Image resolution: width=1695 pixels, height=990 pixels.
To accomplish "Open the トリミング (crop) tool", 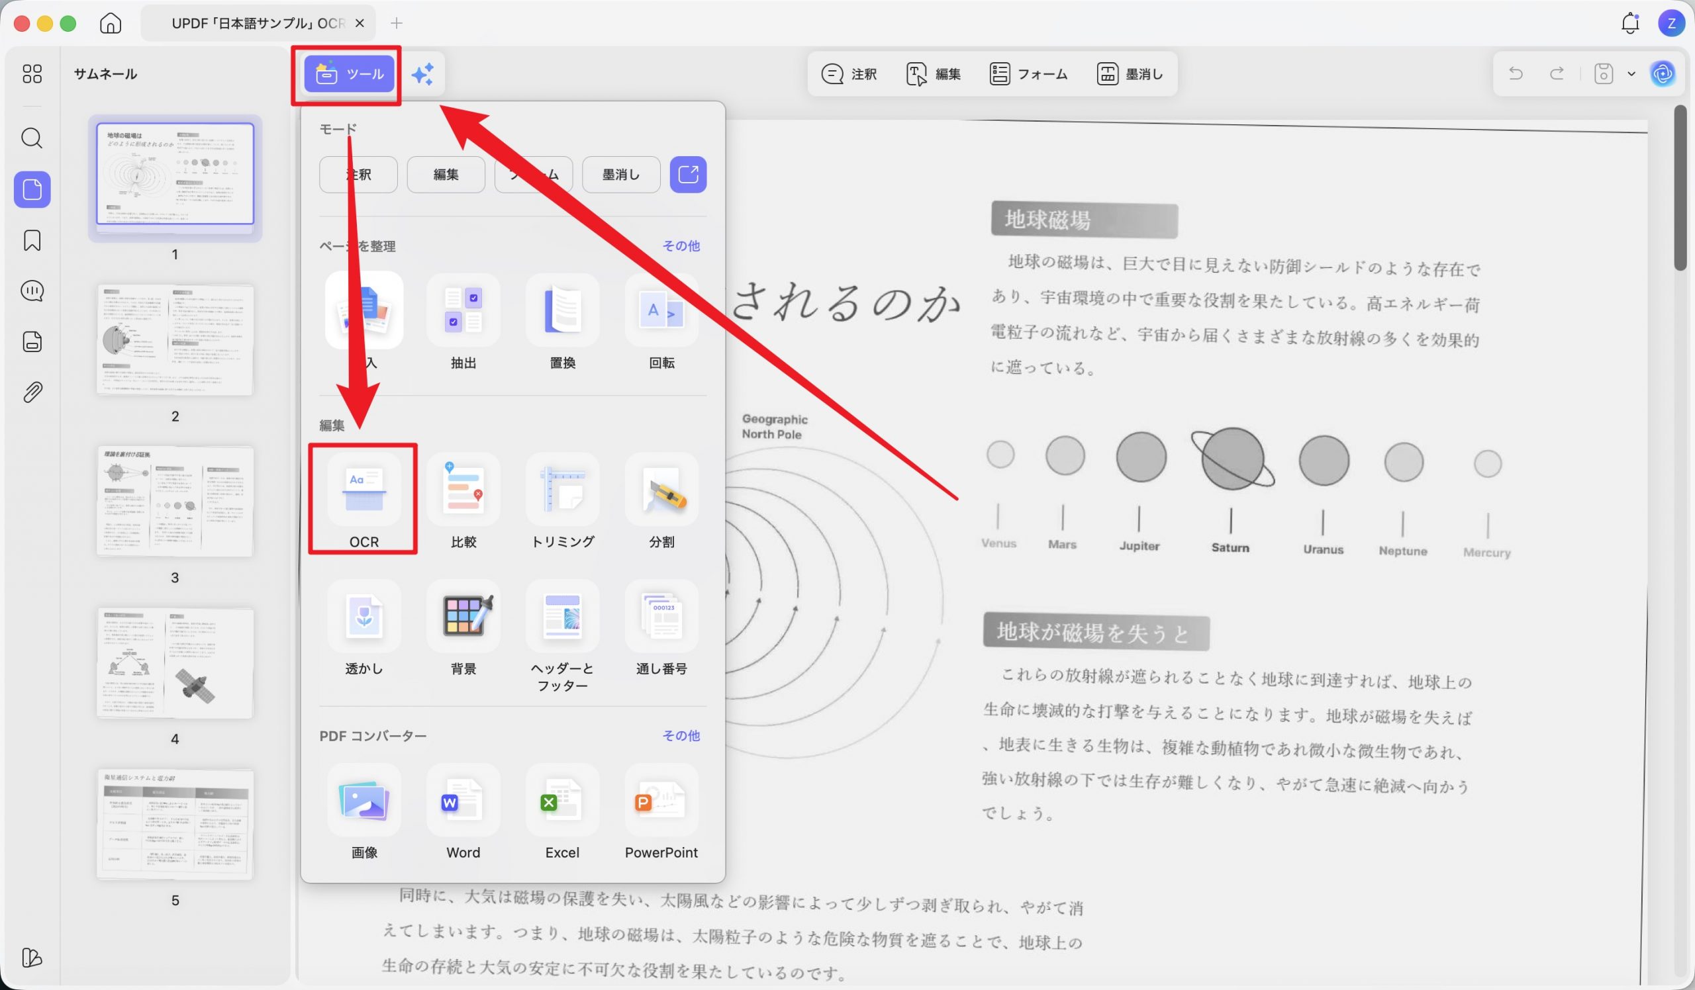I will coord(562,501).
